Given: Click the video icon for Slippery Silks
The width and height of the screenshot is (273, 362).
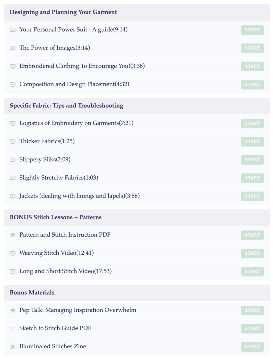Looking at the screenshot, I should [x=13, y=160].
